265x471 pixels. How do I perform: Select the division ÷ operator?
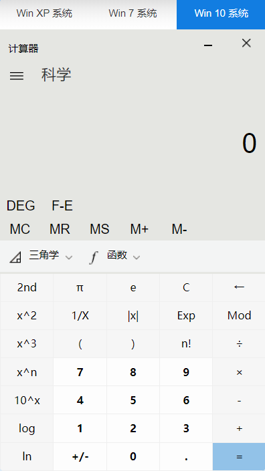tap(239, 344)
